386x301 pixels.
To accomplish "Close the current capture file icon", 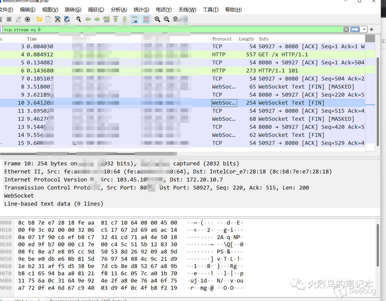I will coord(58,19).
